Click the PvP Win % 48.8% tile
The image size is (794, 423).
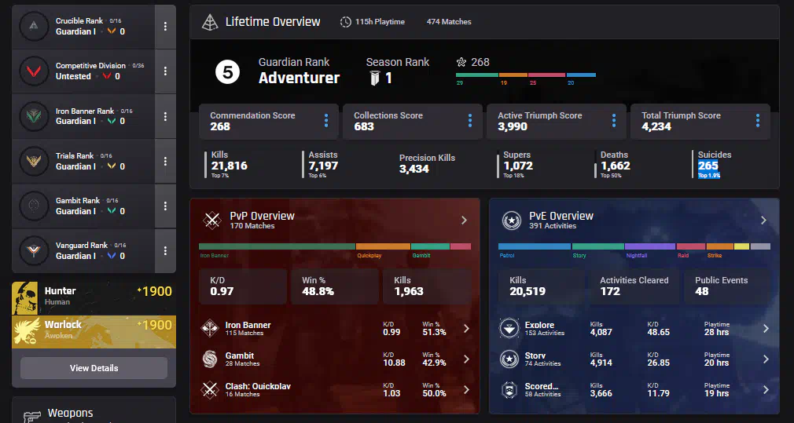click(334, 286)
